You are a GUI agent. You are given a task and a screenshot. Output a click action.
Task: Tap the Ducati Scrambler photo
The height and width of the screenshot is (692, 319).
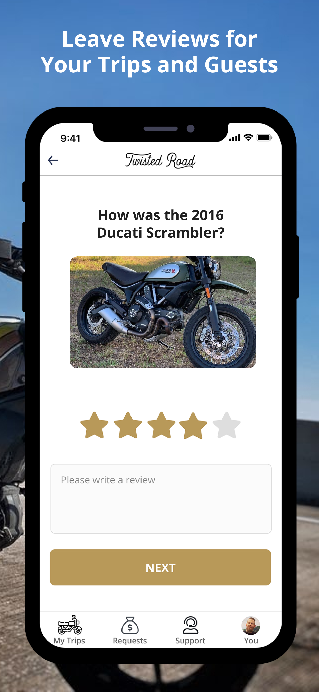point(163,312)
